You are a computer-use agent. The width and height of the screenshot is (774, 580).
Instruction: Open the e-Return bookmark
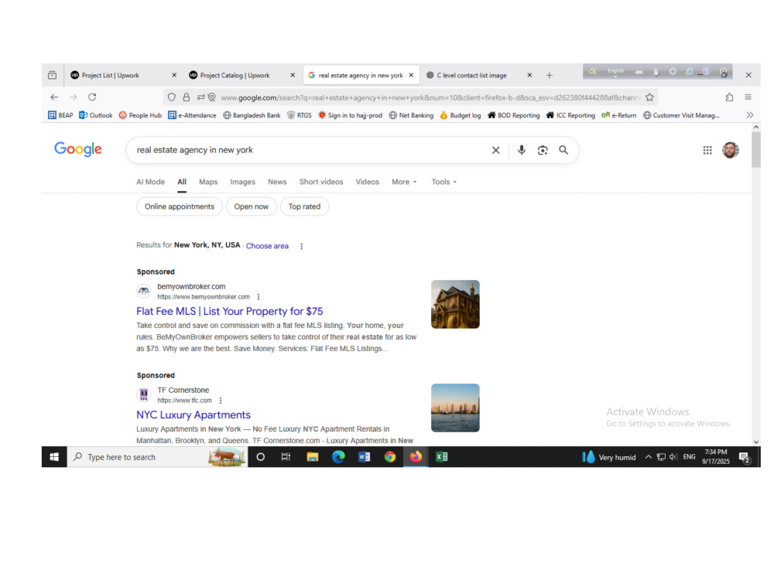pyautogui.click(x=619, y=115)
